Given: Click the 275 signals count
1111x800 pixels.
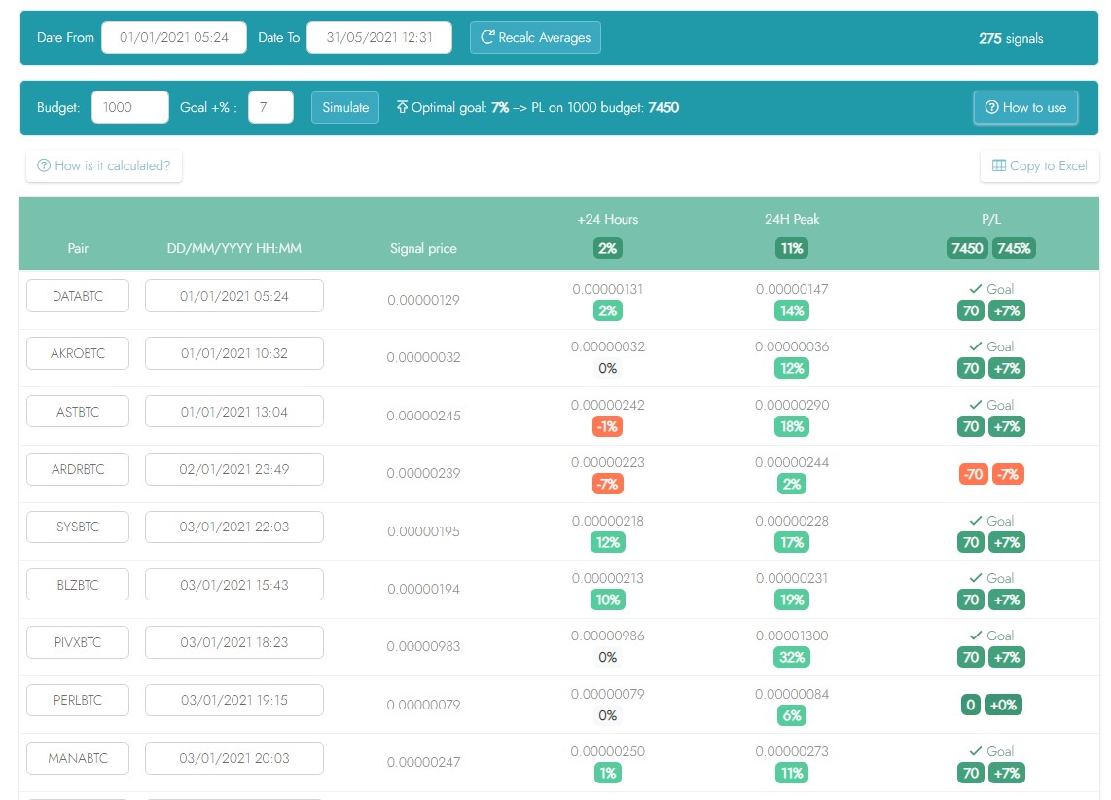Looking at the screenshot, I should tap(1011, 38).
